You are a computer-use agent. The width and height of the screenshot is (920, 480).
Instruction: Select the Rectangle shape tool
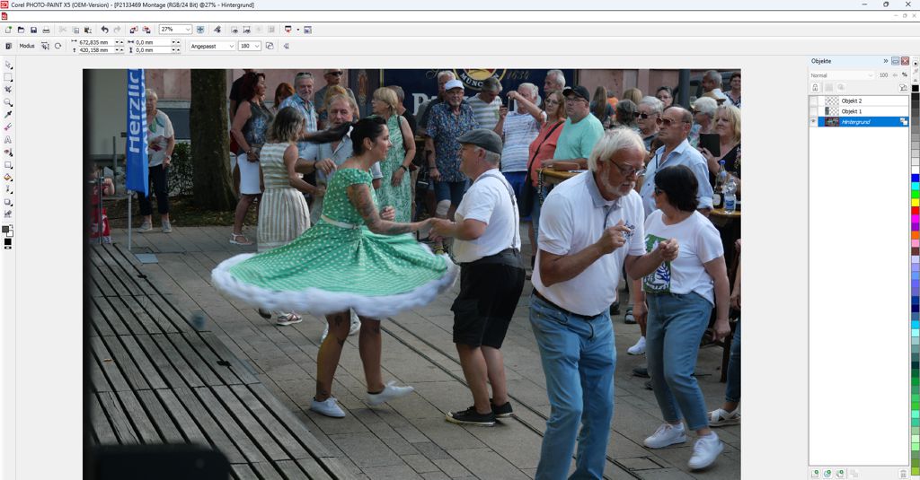[x=8, y=165]
